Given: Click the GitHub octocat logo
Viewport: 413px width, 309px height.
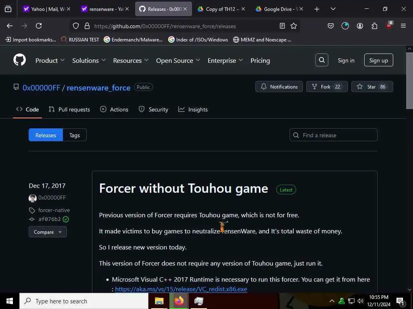Looking at the screenshot, I should [19, 60].
